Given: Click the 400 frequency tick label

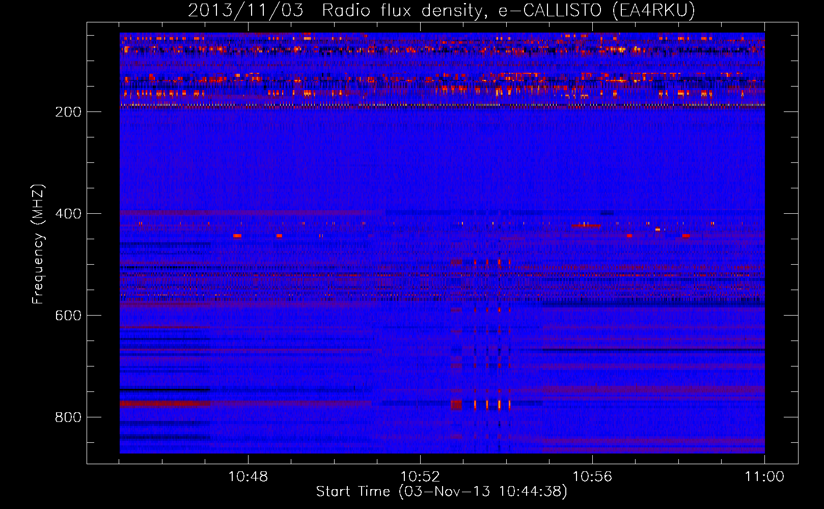Looking at the screenshot, I should pos(68,214).
